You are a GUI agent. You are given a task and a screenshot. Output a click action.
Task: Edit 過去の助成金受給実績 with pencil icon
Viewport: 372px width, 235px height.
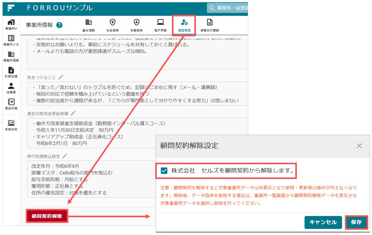coord(73,113)
